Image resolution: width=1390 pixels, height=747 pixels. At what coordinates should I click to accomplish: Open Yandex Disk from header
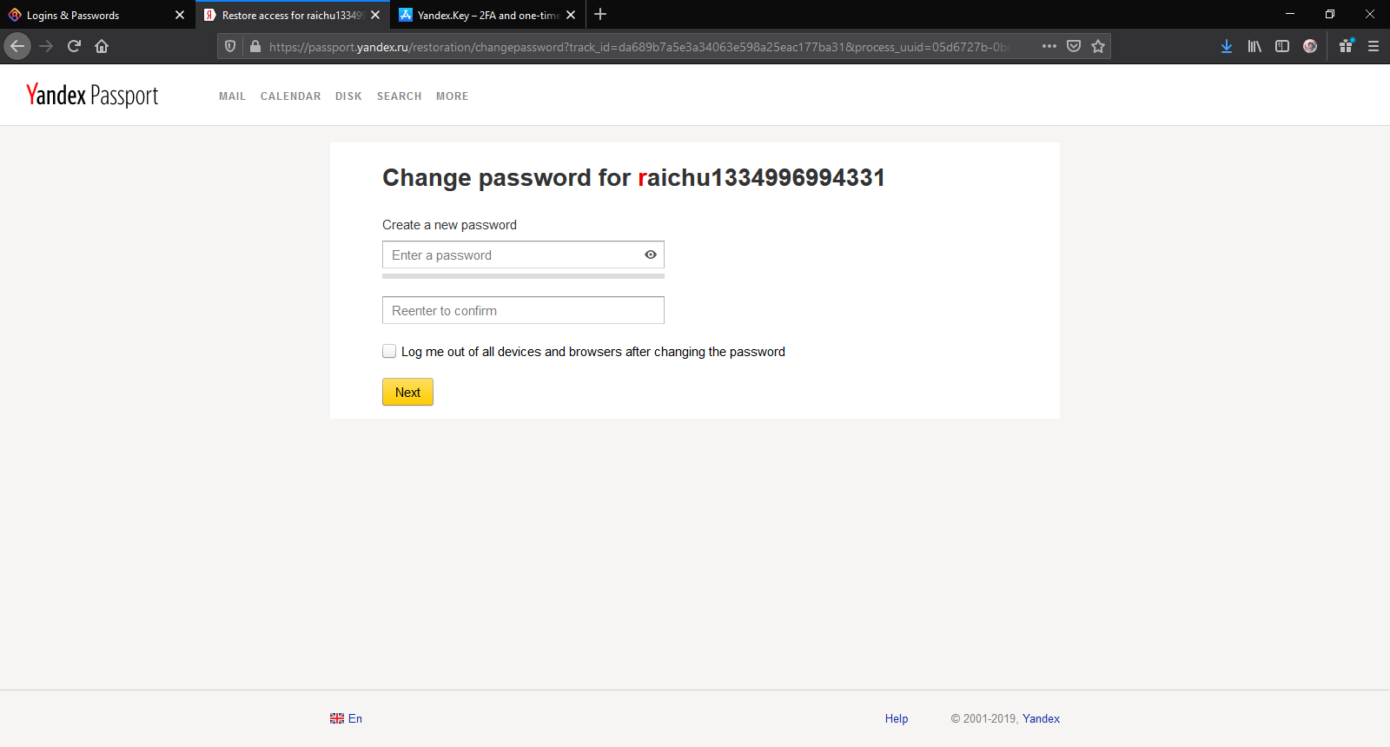348,96
